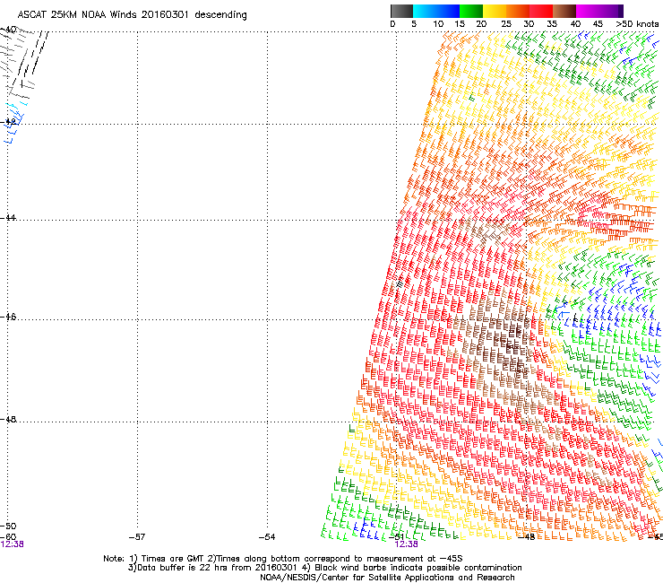Click the '-60' longitude axis label
This screenshot has height=583, width=663.
pos(8,537)
